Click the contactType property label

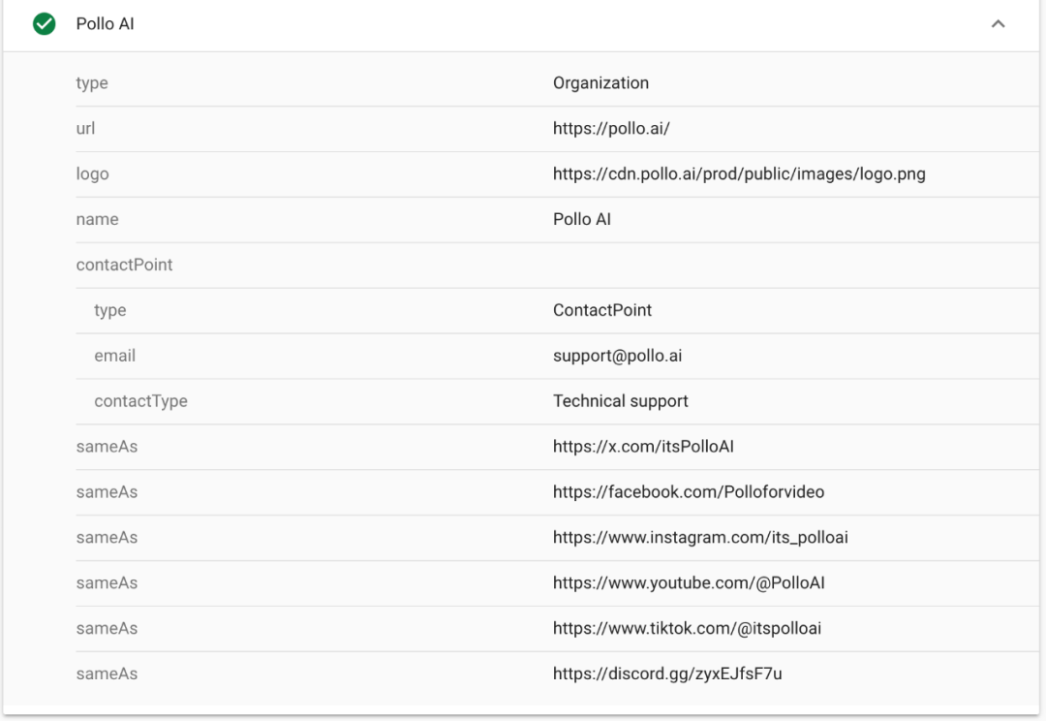pos(140,401)
